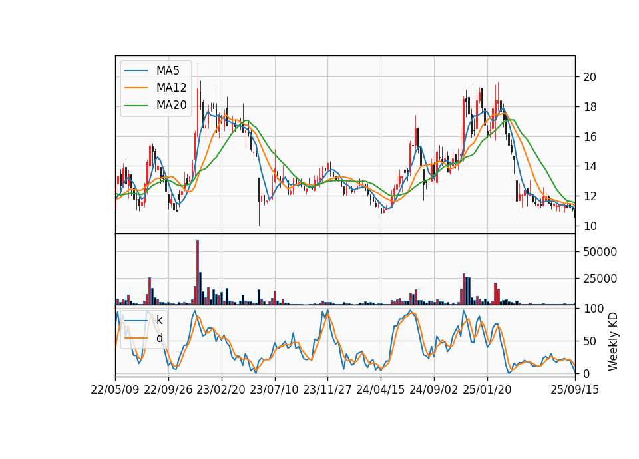The height and width of the screenshot is (459, 639).
Task: Click the 24/09/02 date axis label
Action: (433, 390)
